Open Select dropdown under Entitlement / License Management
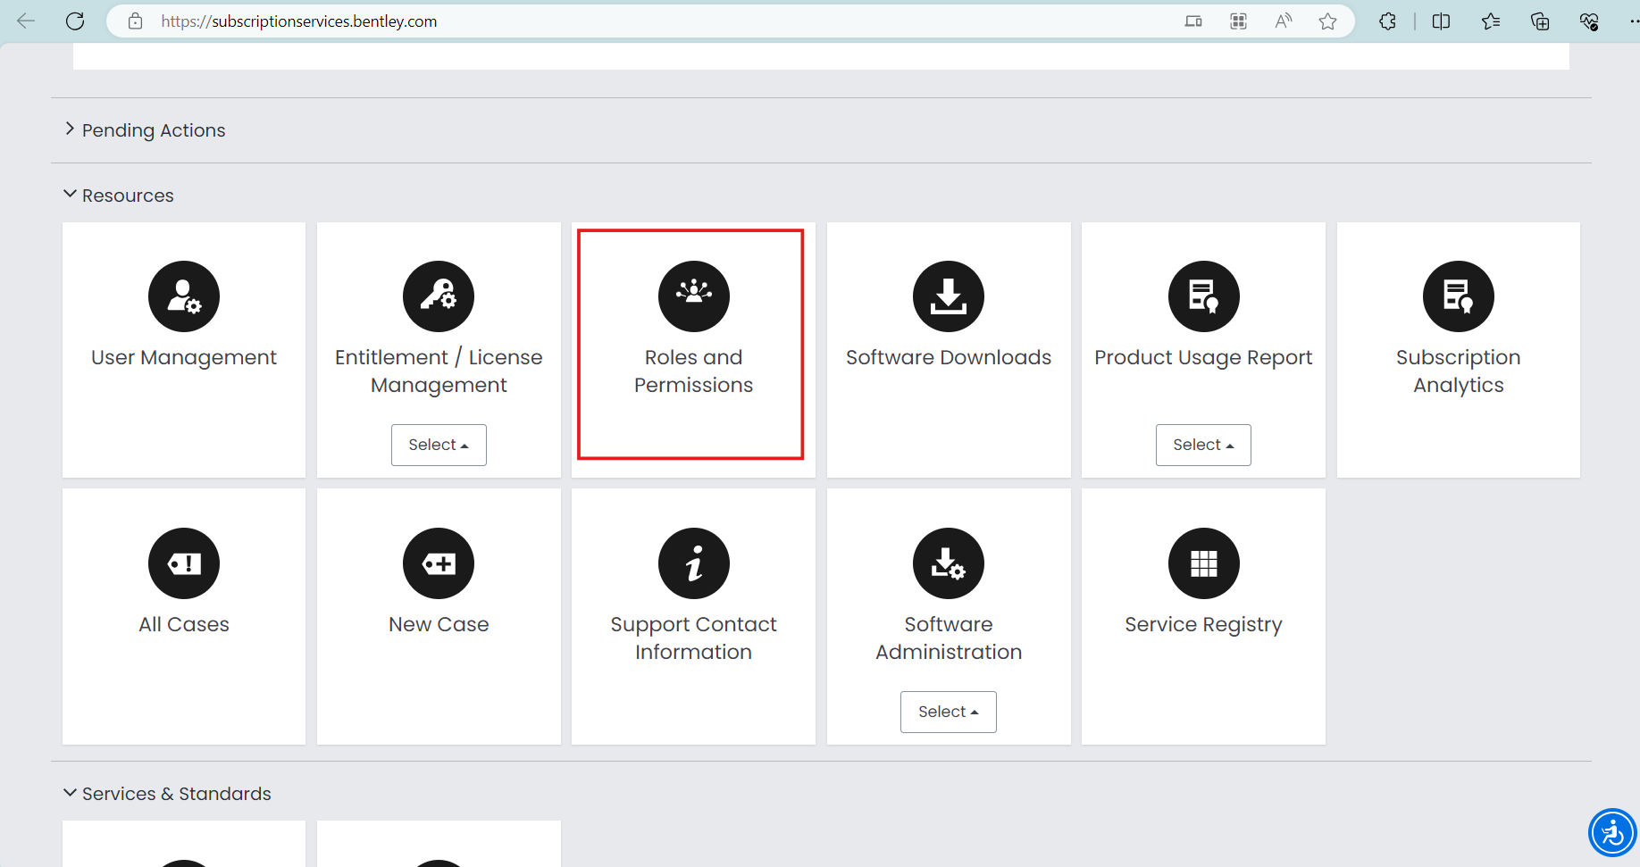Viewport: 1640px width, 867px height. [x=439, y=445]
